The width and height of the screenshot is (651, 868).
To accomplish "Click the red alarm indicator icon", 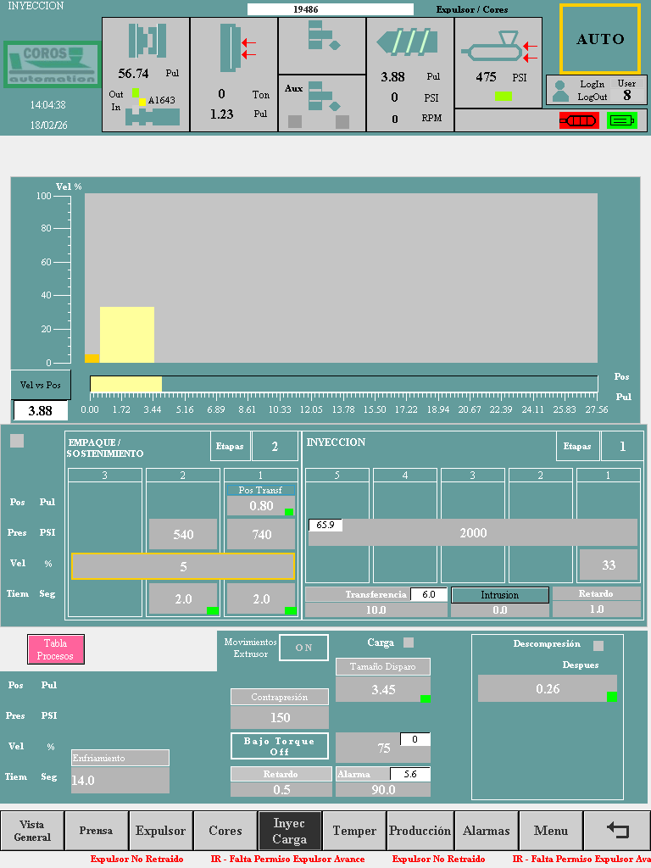I will [578, 120].
